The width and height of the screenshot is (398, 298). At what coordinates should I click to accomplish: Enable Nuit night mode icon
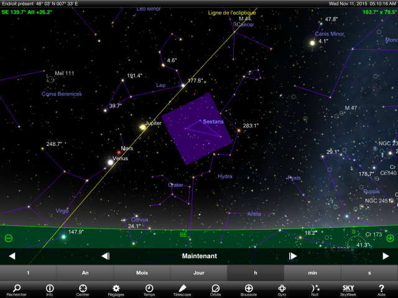(315, 290)
